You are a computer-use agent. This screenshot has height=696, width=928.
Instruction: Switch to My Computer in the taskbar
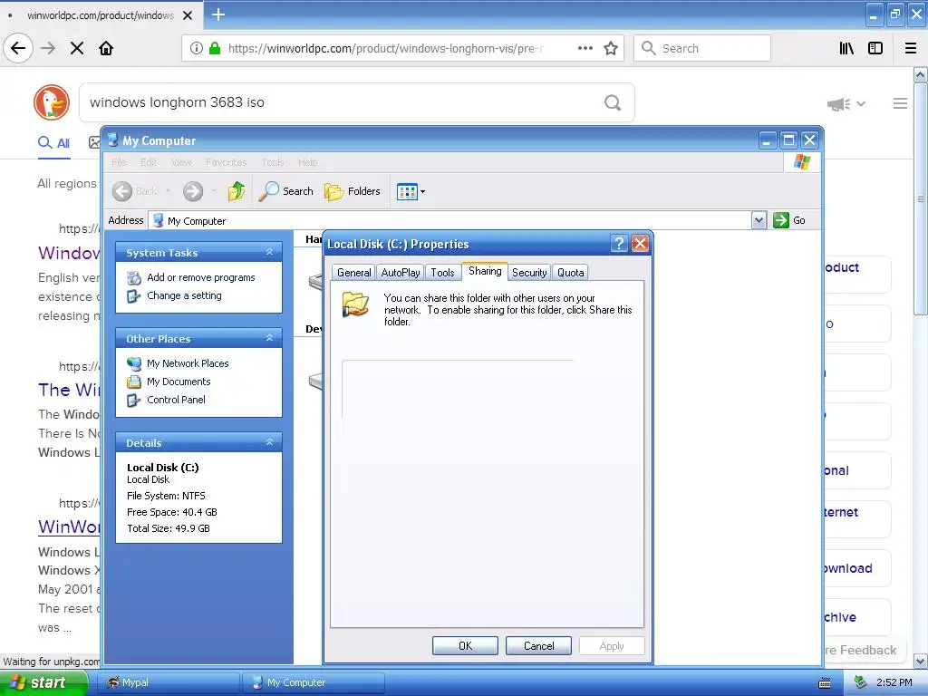(x=314, y=682)
